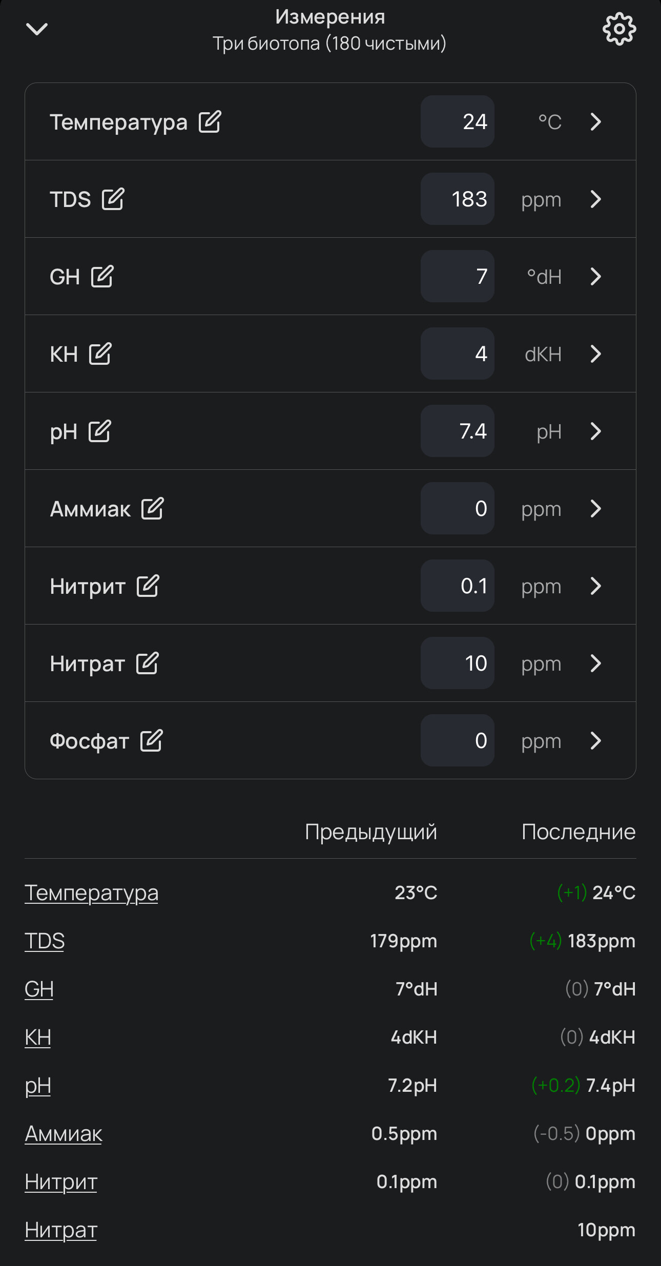Click the underlined Нитрат link

tap(61, 1230)
